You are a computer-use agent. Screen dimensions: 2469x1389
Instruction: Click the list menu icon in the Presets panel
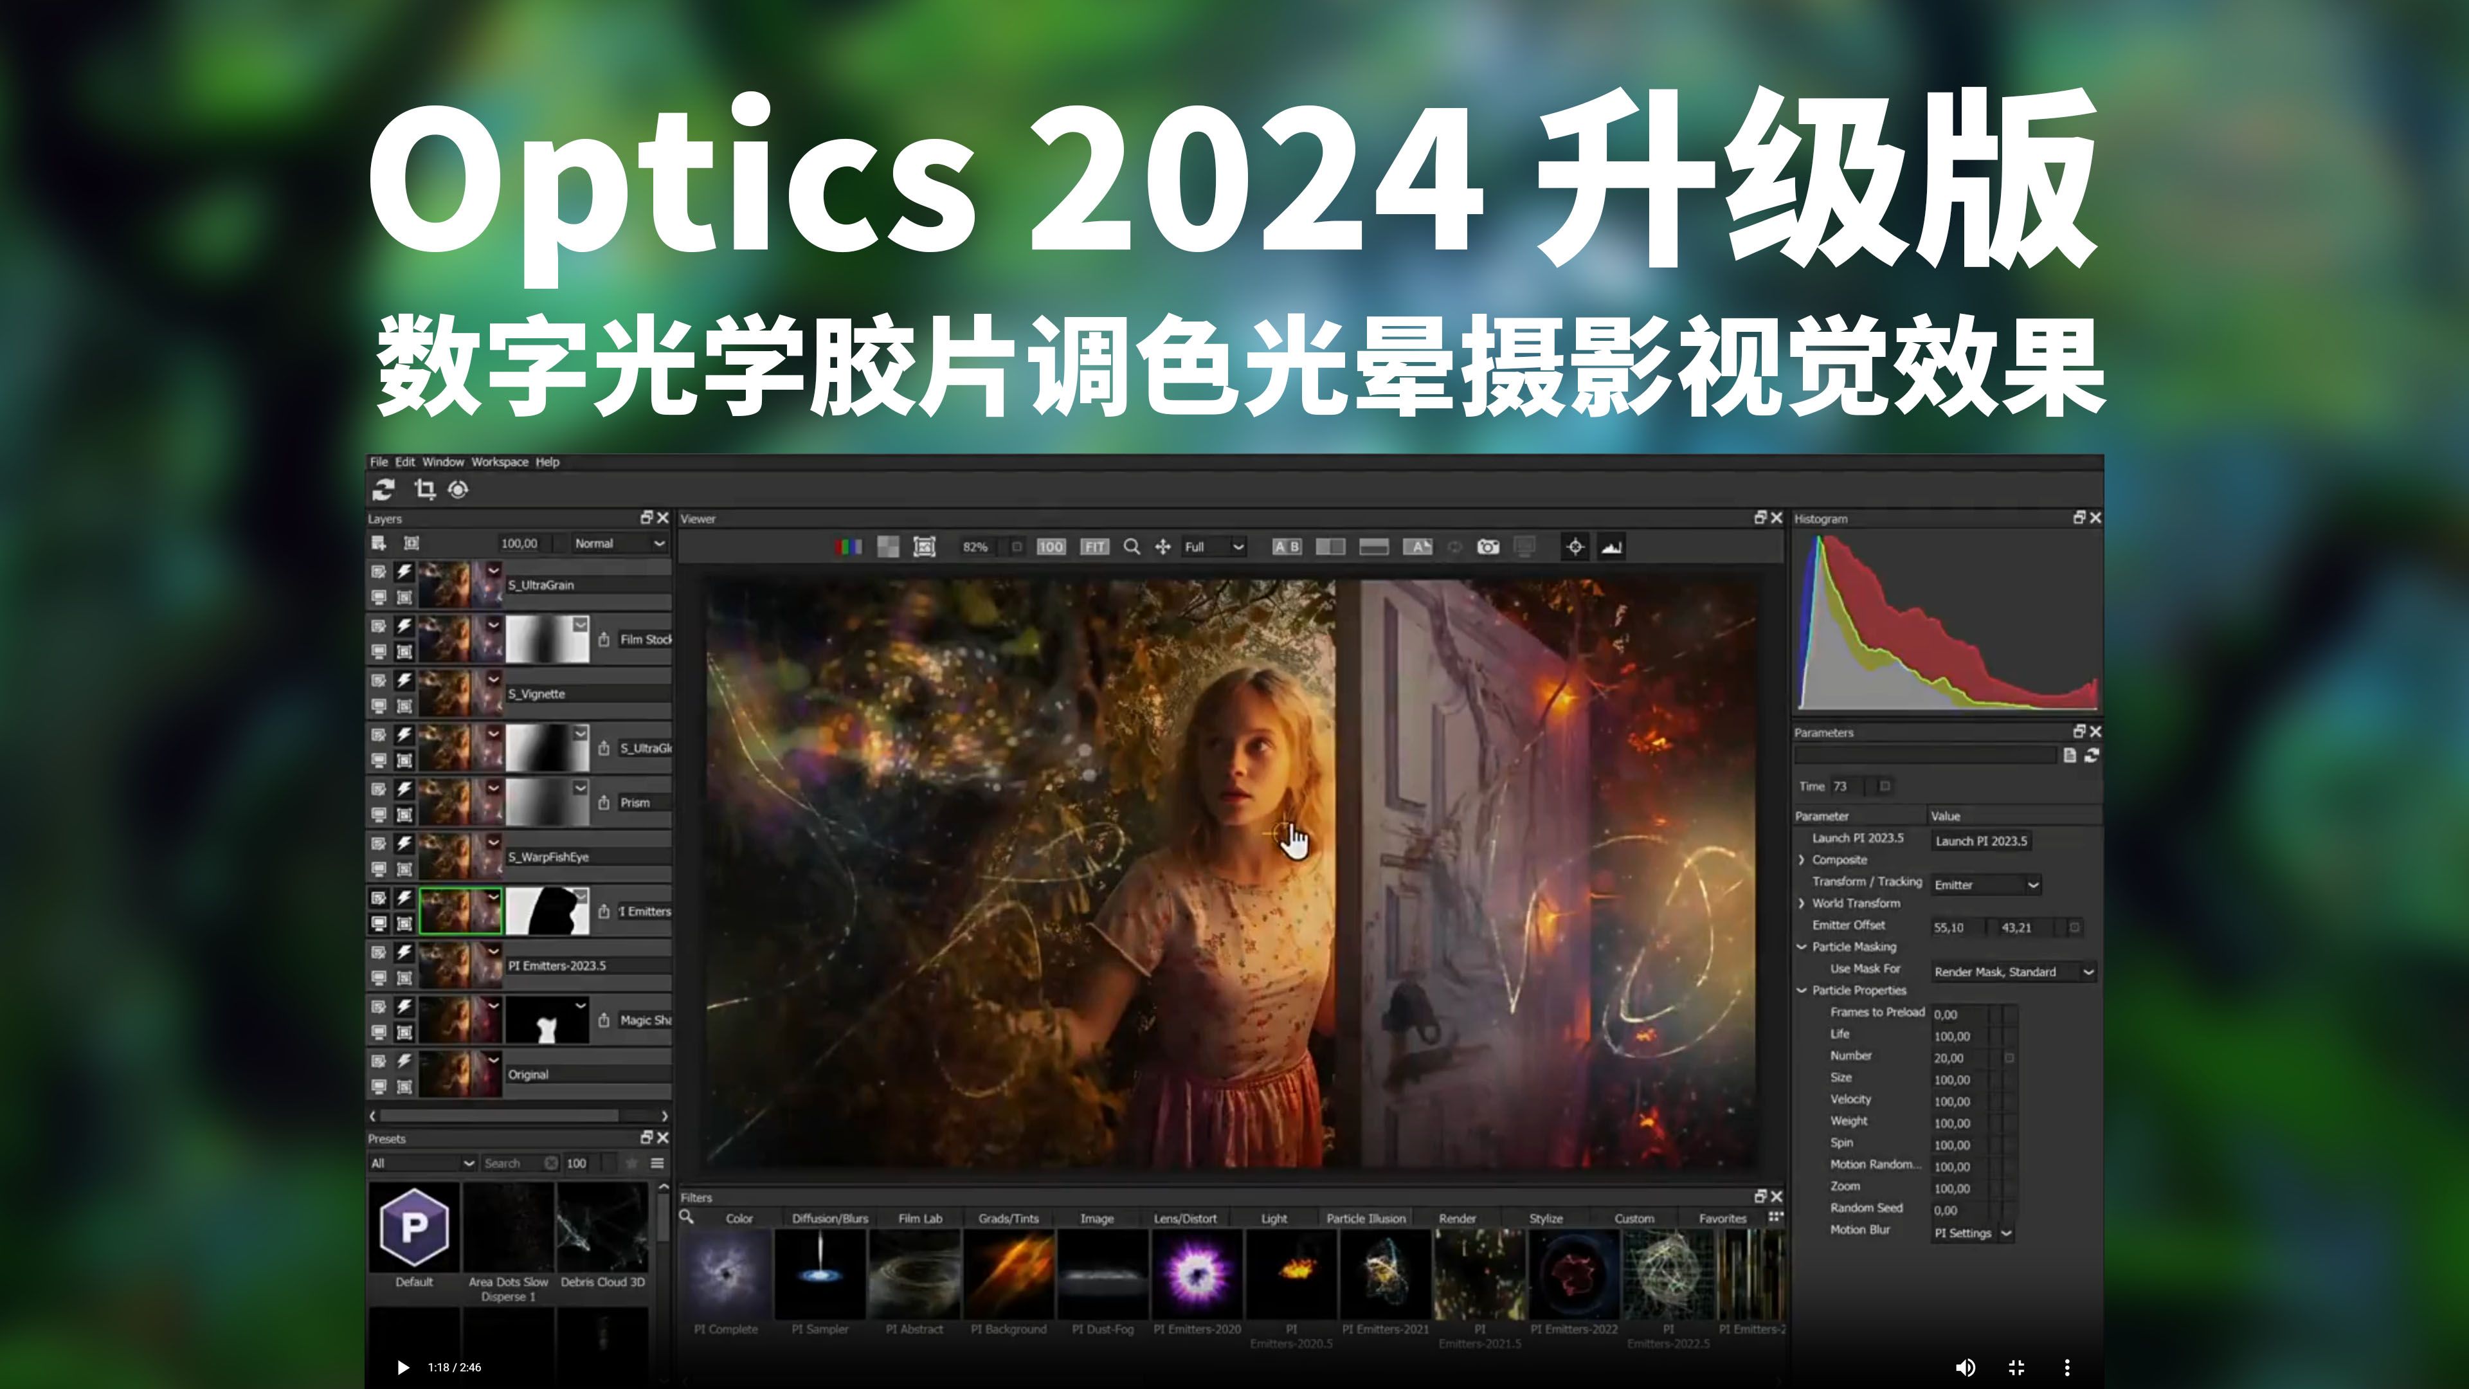(x=658, y=1163)
